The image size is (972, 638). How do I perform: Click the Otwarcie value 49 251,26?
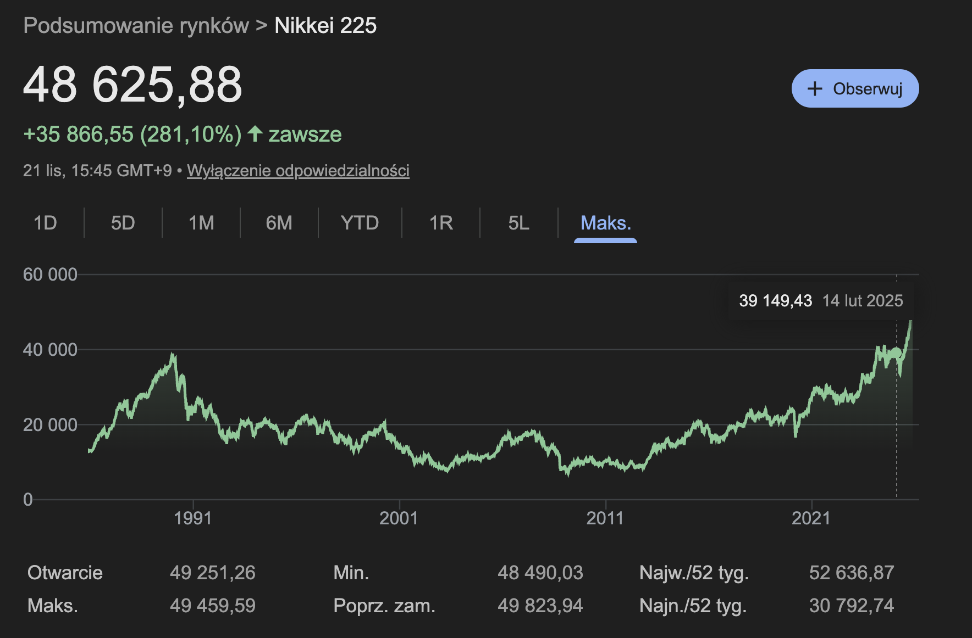pyautogui.click(x=212, y=573)
